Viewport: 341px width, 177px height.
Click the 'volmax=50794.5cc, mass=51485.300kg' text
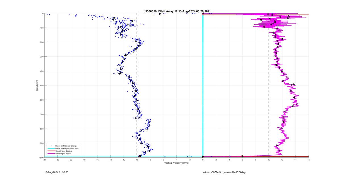click(x=224, y=172)
